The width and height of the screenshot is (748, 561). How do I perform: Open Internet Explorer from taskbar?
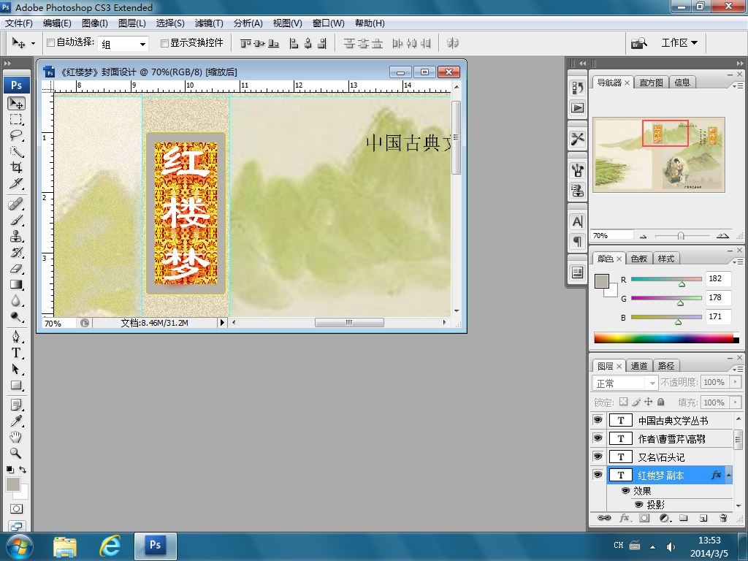tap(110, 546)
